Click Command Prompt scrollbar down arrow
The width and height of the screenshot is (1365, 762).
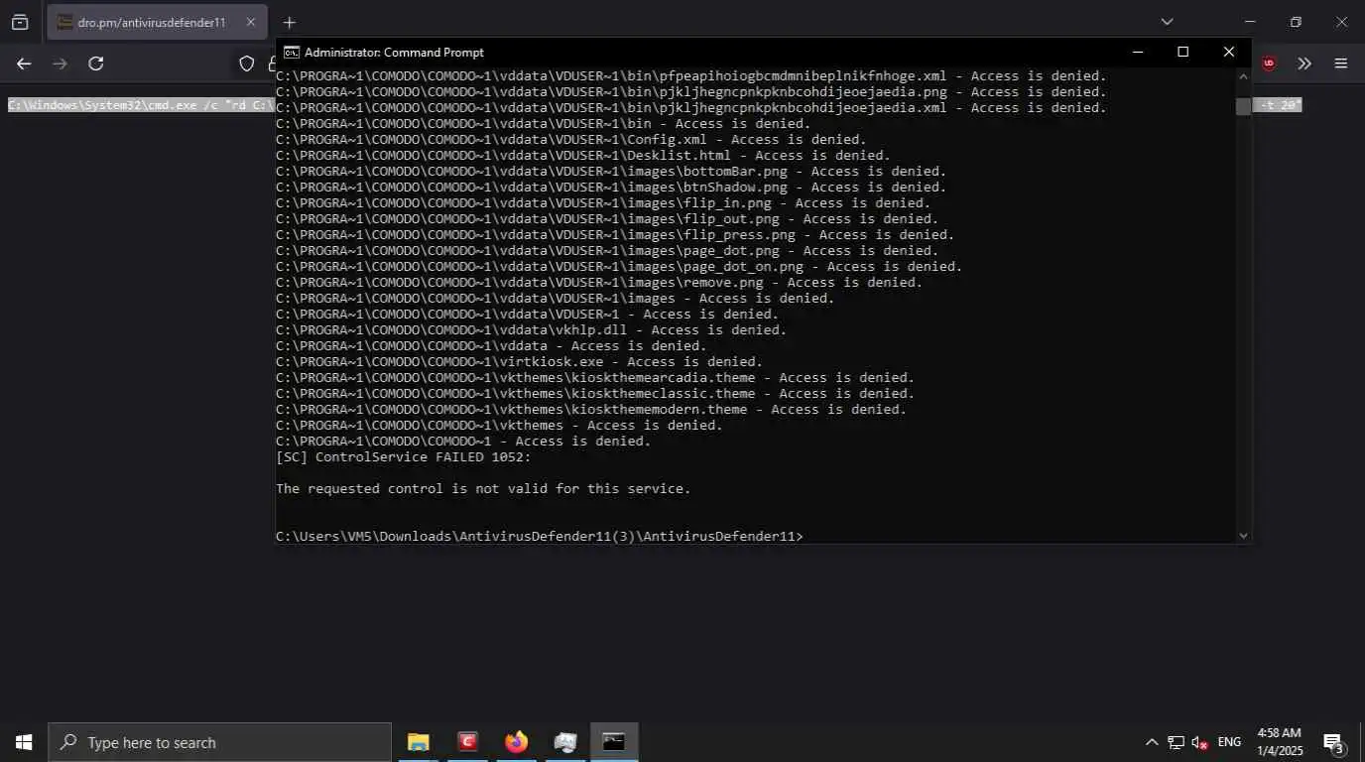(x=1244, y=536)
